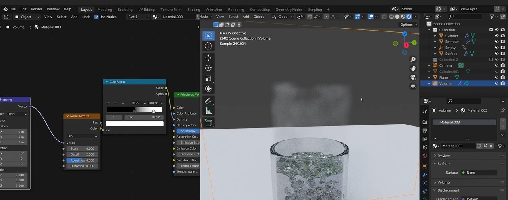Hide the Volume object eye icon
Screen dimensions: 508x200
tap(496, 83)
